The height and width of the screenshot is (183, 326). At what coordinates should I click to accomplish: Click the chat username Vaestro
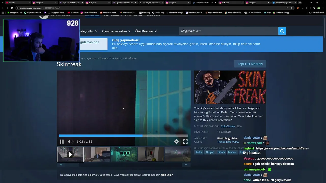tap(249, 159)
